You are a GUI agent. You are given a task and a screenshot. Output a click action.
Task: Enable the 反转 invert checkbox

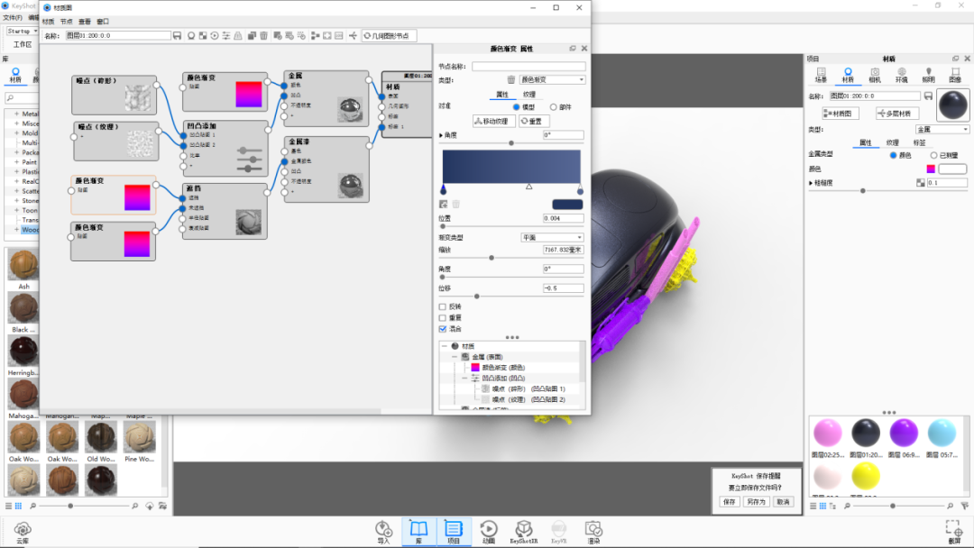coord(443,306)
